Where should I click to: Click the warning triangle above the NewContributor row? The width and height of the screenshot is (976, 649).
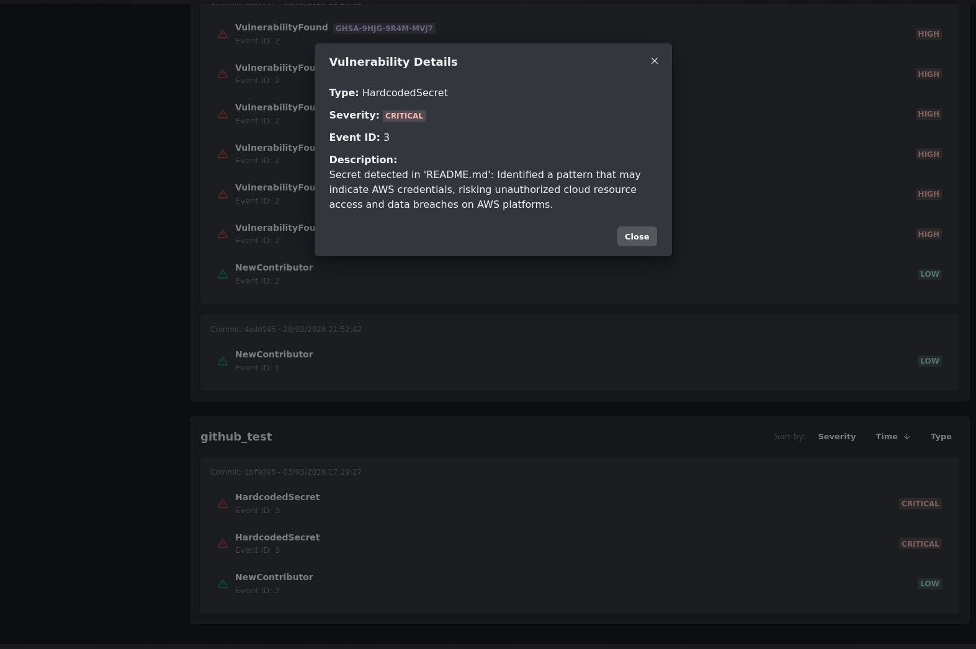click(x=223, y=234)
